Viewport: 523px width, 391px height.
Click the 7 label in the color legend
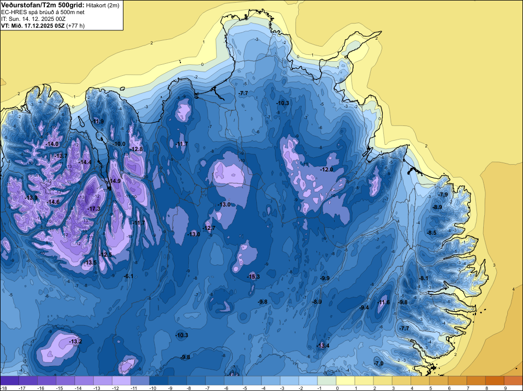point(468,388)
